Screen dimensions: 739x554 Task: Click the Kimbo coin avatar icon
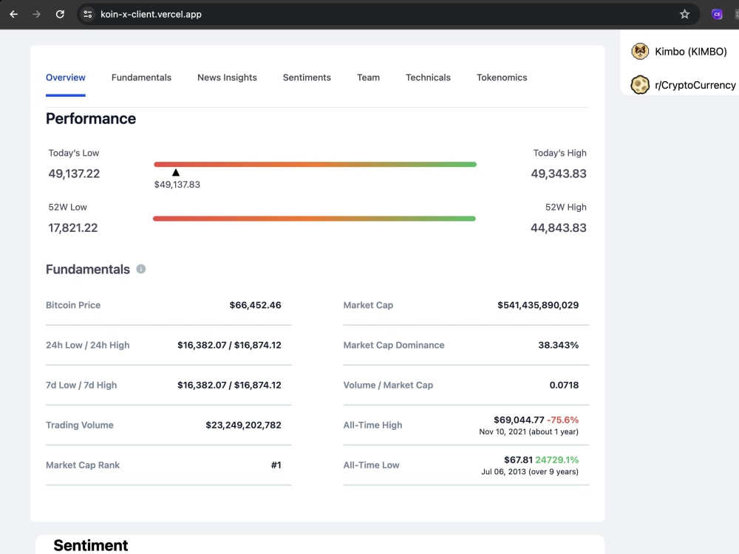tap(640, 52)
